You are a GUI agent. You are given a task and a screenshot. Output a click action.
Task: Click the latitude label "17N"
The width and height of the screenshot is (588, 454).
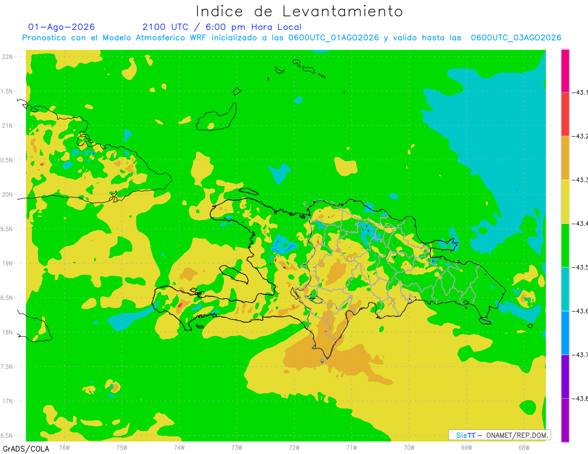click(8, 401)
